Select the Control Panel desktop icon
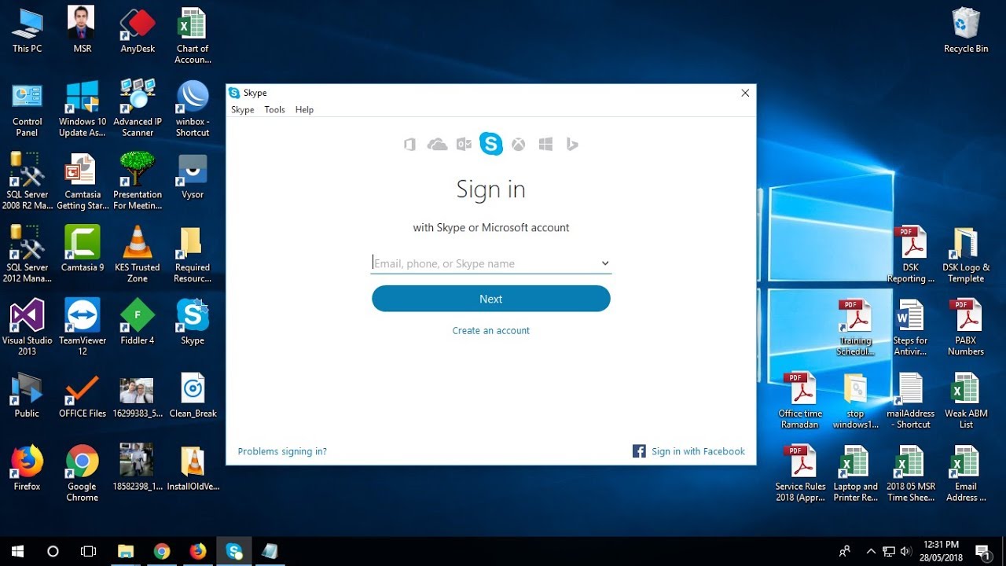The width and height of the screenshot is (1006, 566). point(28,108)
